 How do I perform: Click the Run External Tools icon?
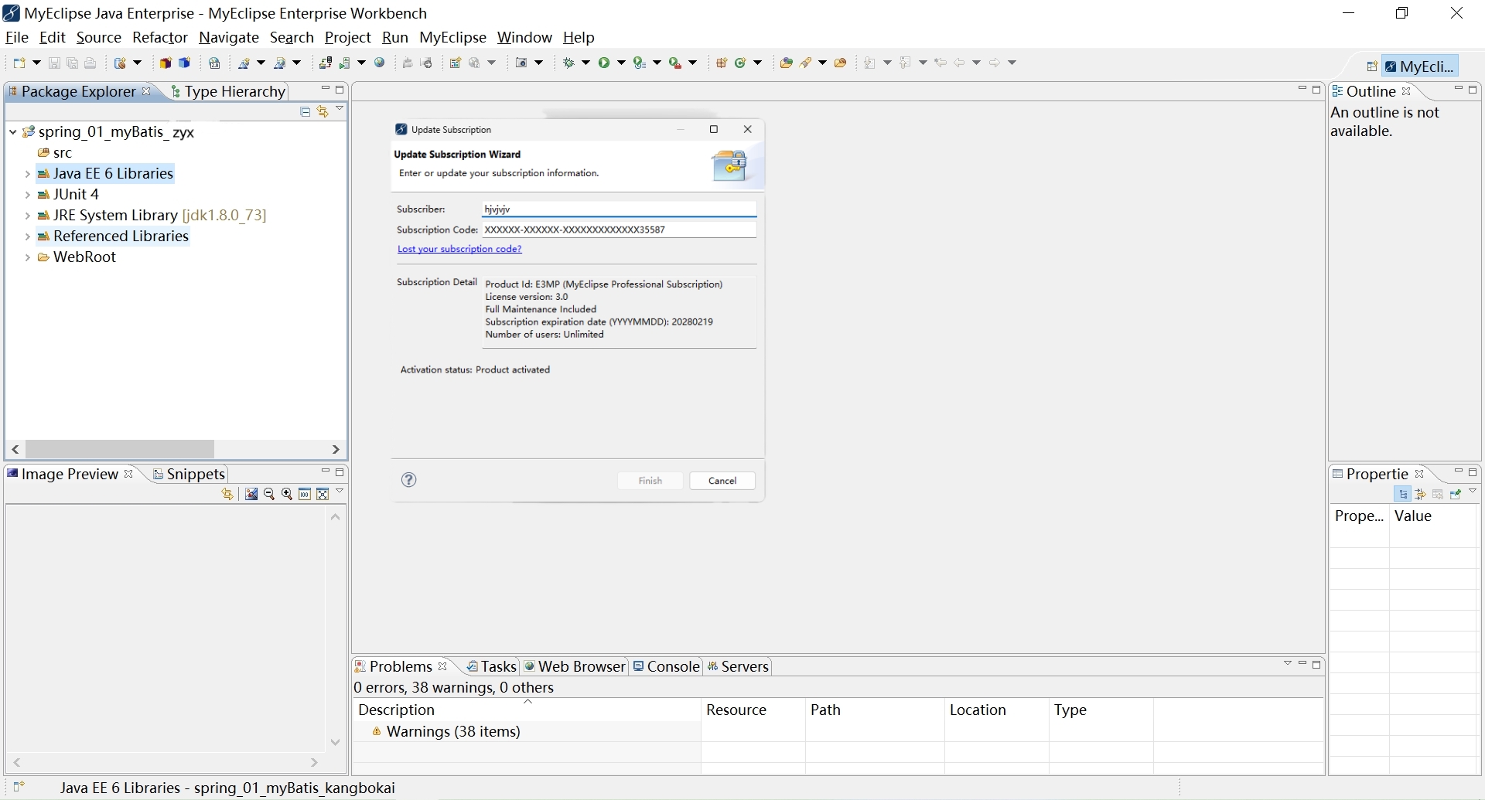click(x=676, y=63)
